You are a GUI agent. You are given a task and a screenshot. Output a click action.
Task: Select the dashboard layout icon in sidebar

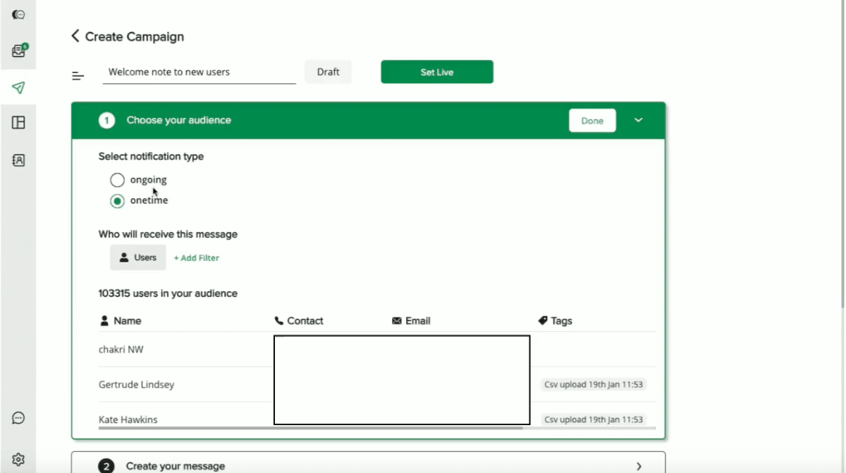coord(18,122)
